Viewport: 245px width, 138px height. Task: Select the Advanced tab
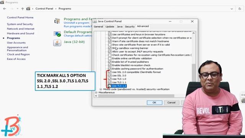[x=143, y=26]
